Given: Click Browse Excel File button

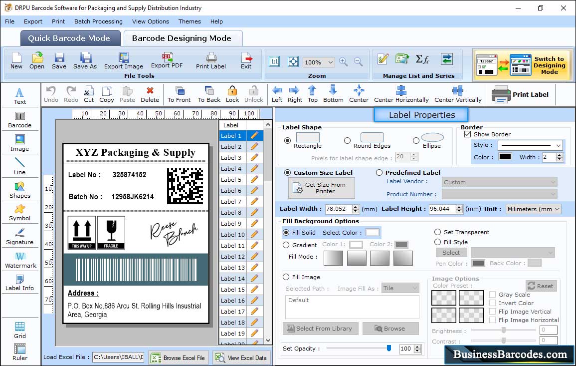Looking at the screenshot, I should (x=179, y=358).
